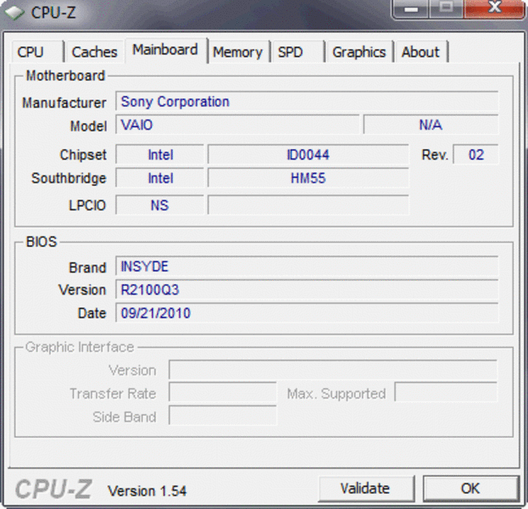Click the CPU-Z title bar icon

pyautogui.click(x=14, y=13)
